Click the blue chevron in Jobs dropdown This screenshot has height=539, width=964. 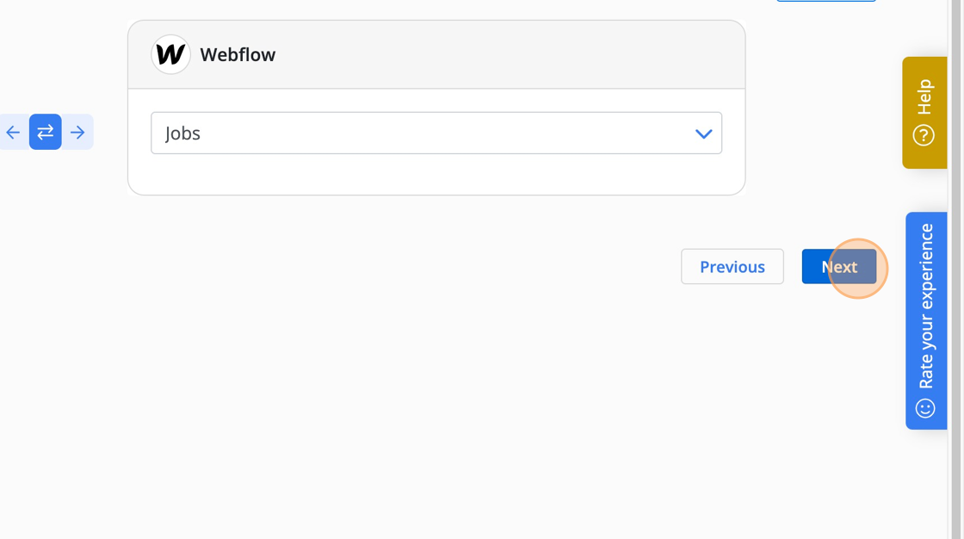coord(703,133)
